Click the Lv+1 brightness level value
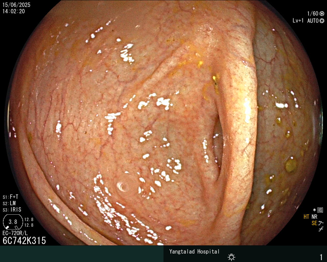This screenshot has width=327, height=262. [298, 21]
